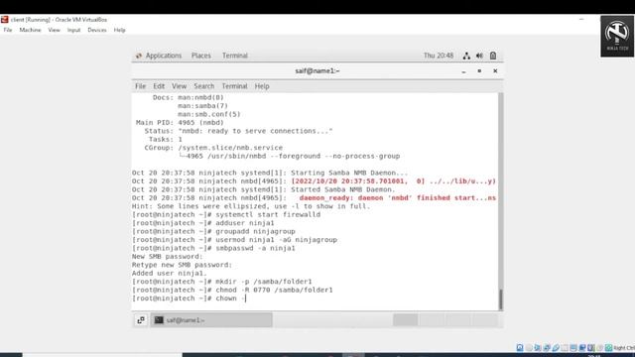Viewport: 635px width, 357px height.
Task: Click the VirtualBox audio status icon
Action: coord(538,348)
